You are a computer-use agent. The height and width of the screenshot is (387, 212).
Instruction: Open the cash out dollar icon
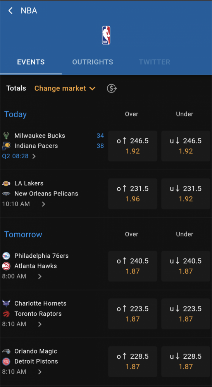(112, 88)
